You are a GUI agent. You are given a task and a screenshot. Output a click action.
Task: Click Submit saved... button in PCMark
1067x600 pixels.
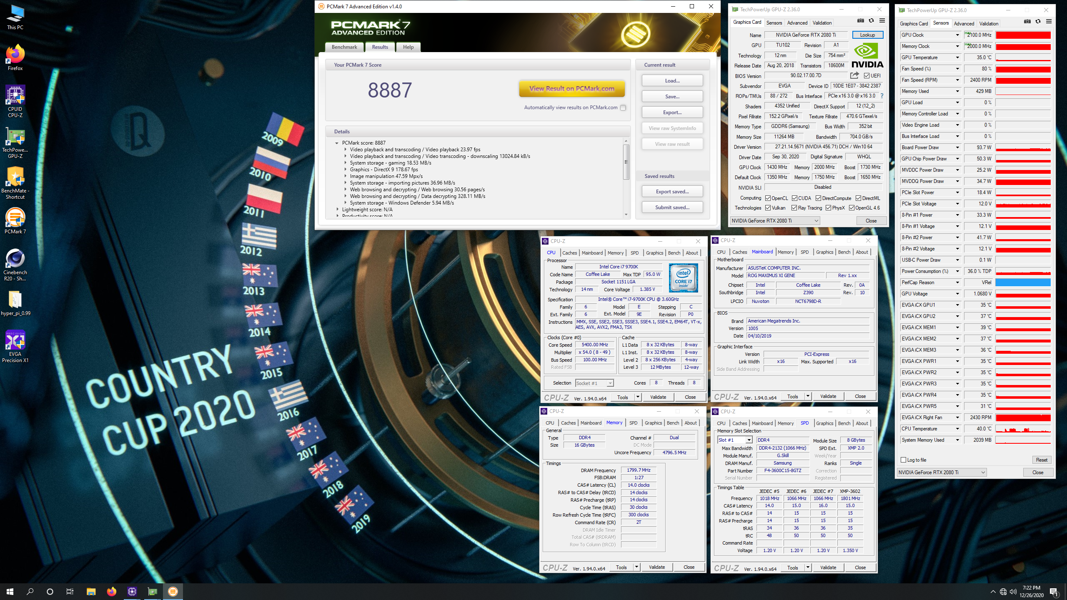tap(672, 207)
